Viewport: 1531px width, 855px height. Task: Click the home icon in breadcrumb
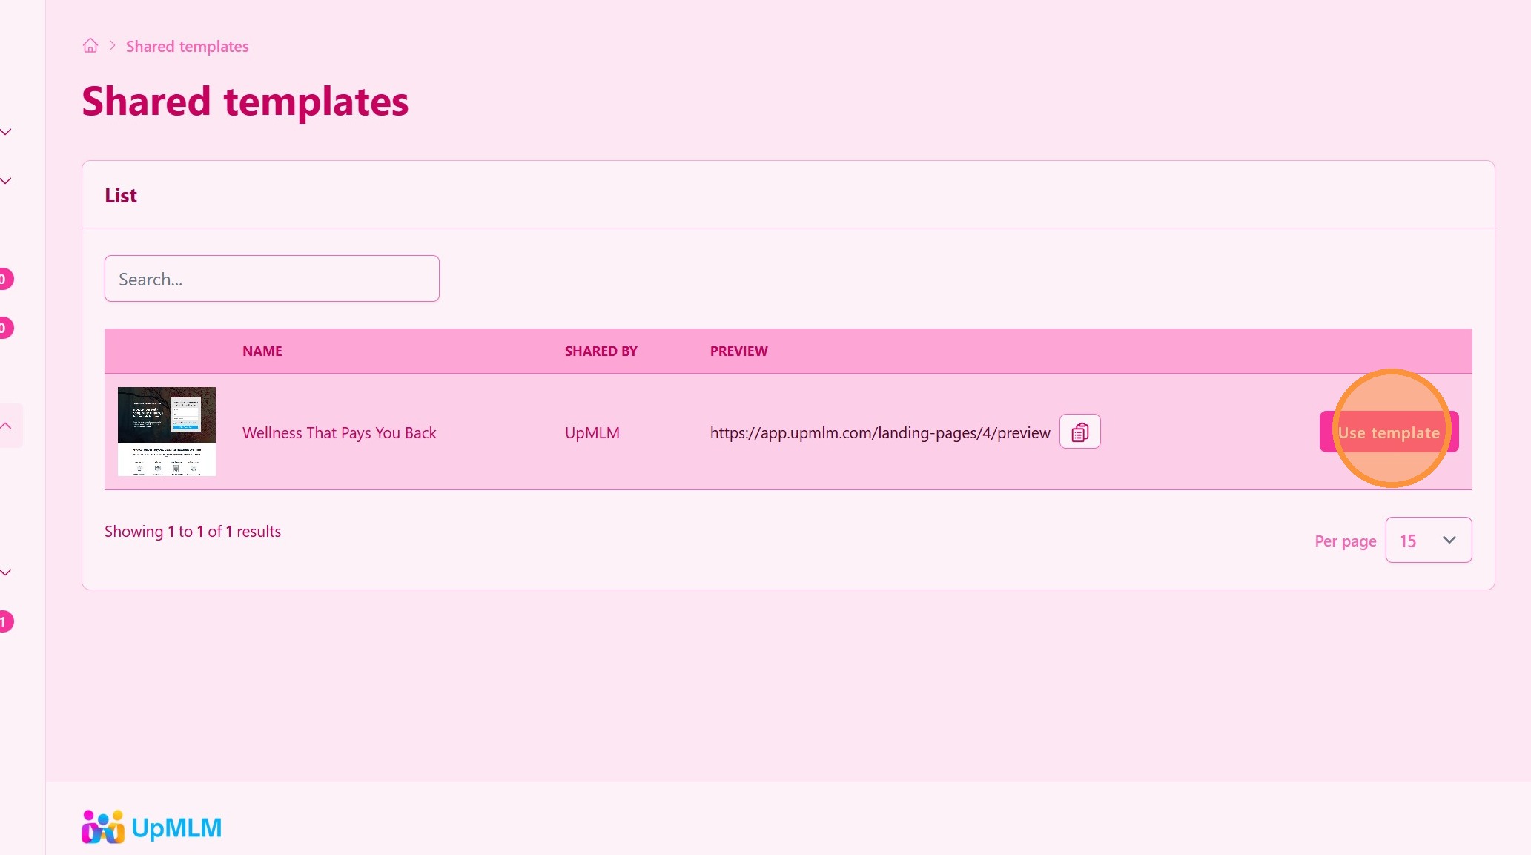click(x=90, y=46)
